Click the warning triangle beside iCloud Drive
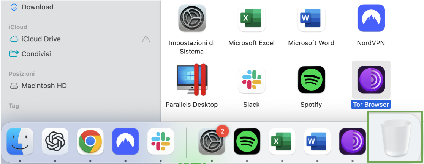This screenshot has height=164, width=424. pyautogui.click(x=146, y=39)
